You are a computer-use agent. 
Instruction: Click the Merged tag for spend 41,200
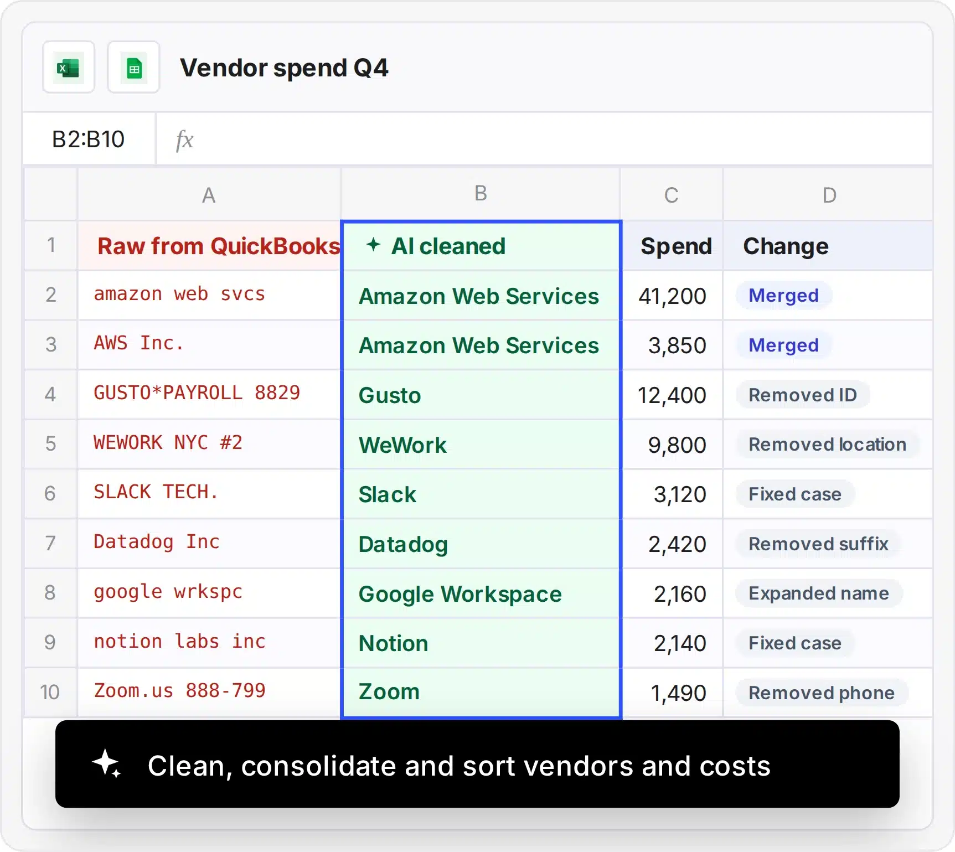[x=783, y=296]
